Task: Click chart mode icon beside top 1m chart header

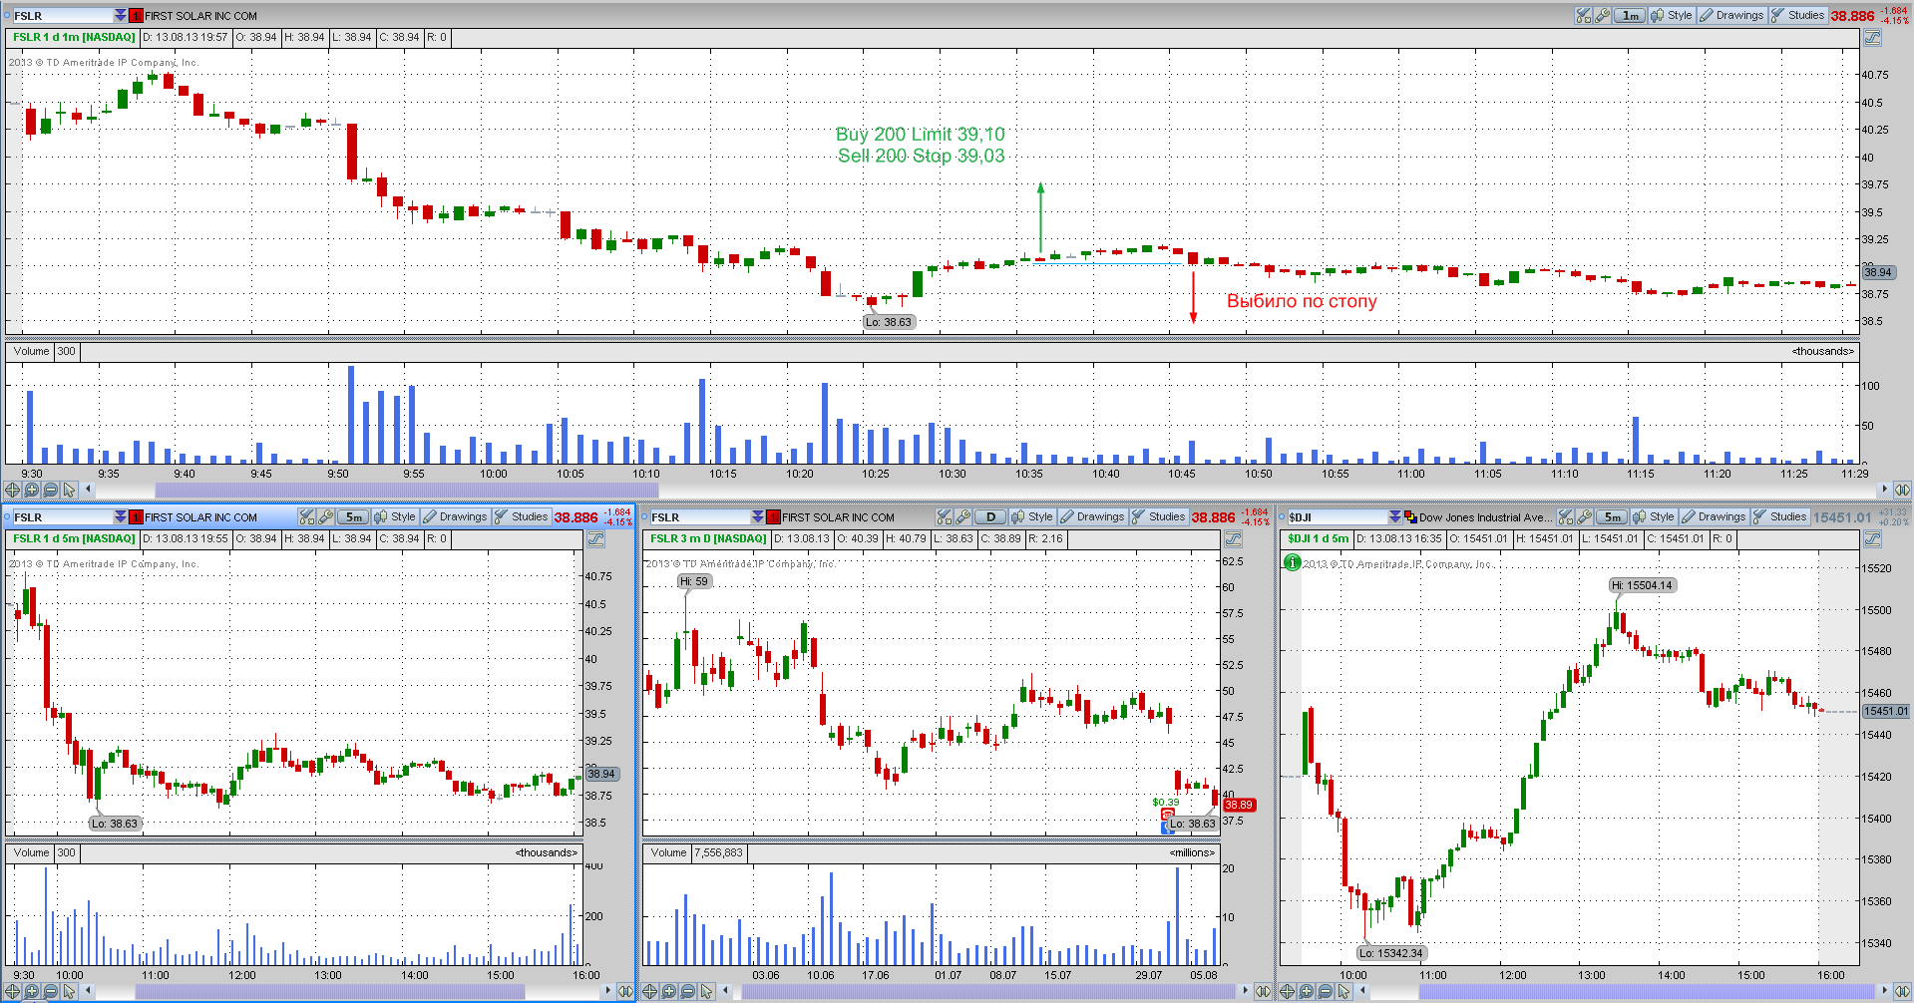Action: [x=1873, y=38]
